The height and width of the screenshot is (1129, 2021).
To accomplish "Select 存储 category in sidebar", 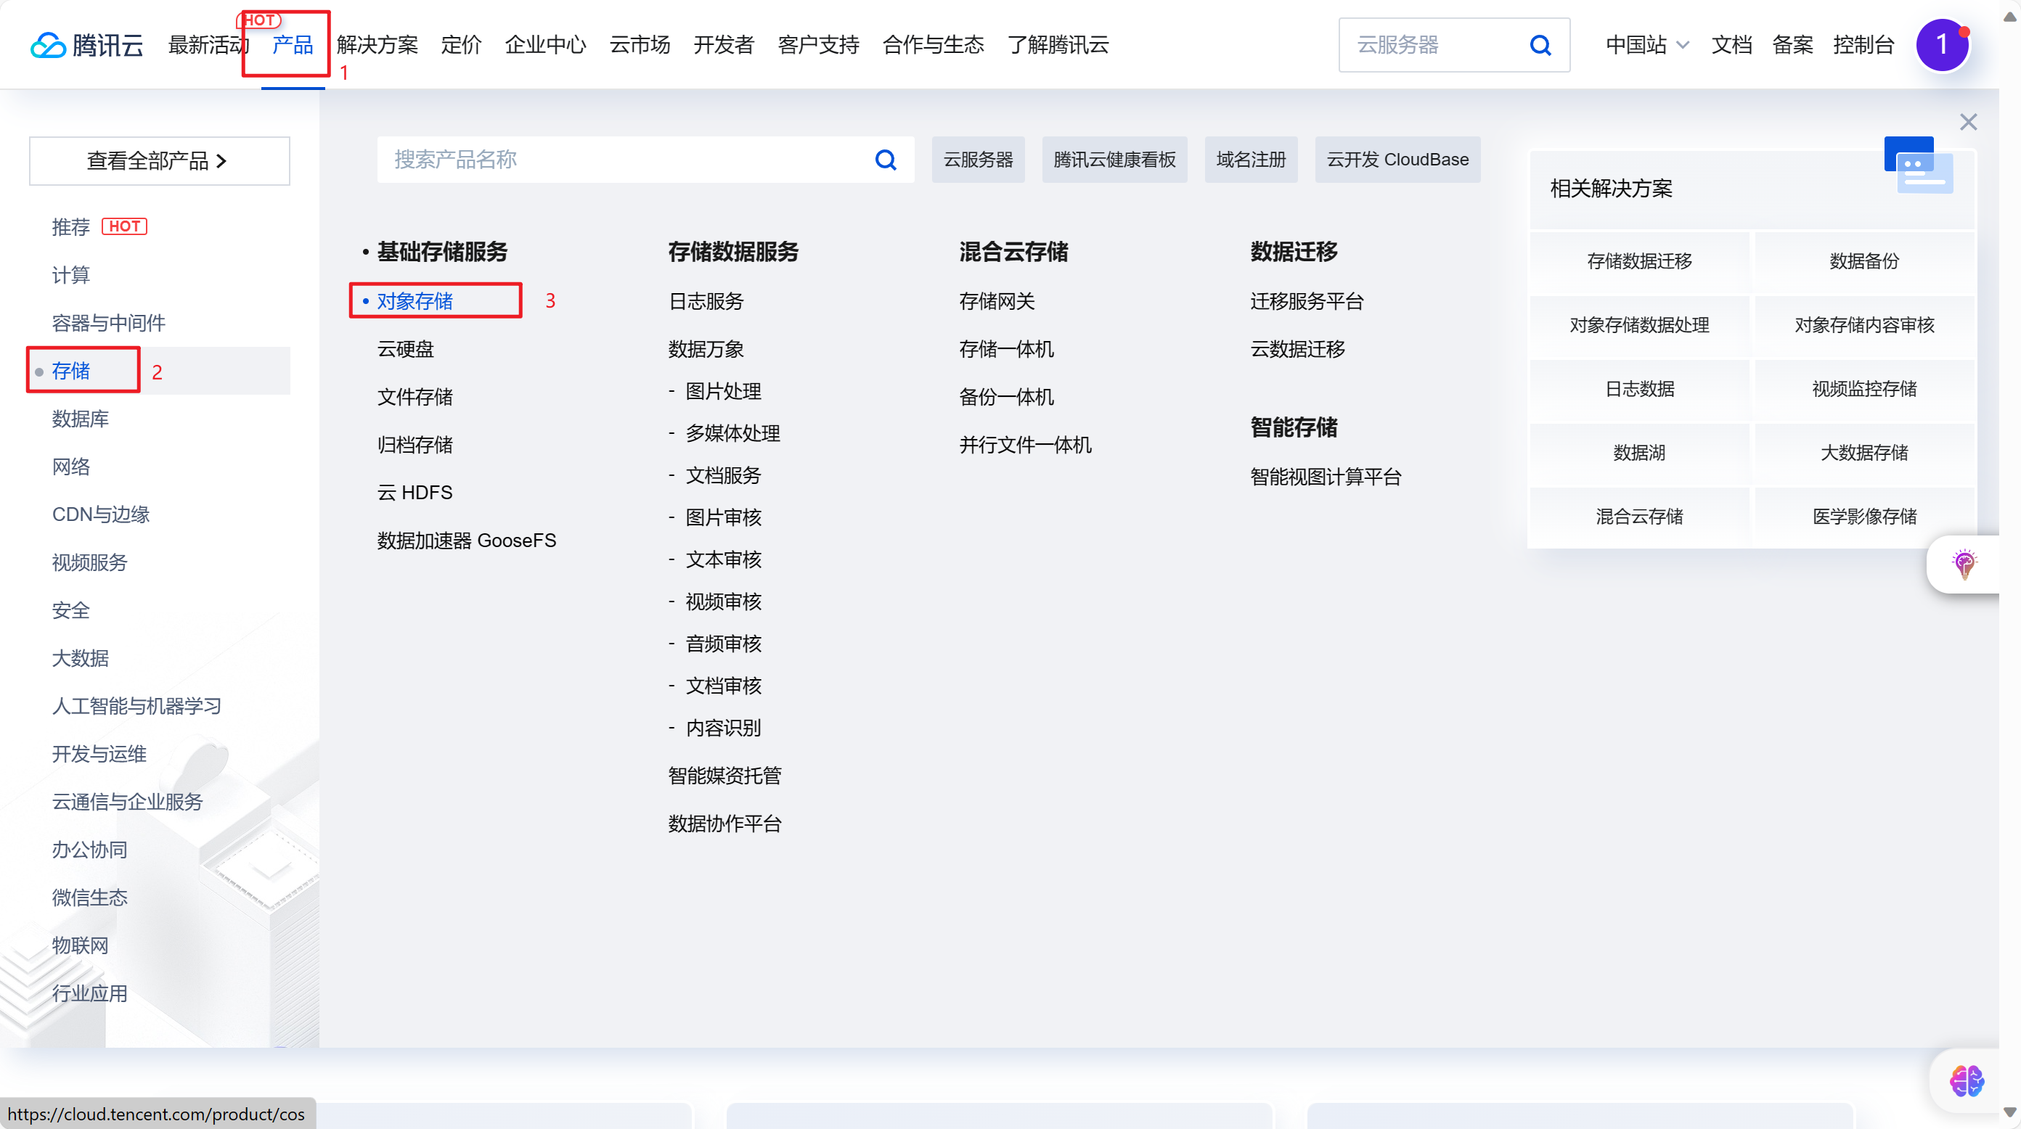I will [x=70, y=371].
